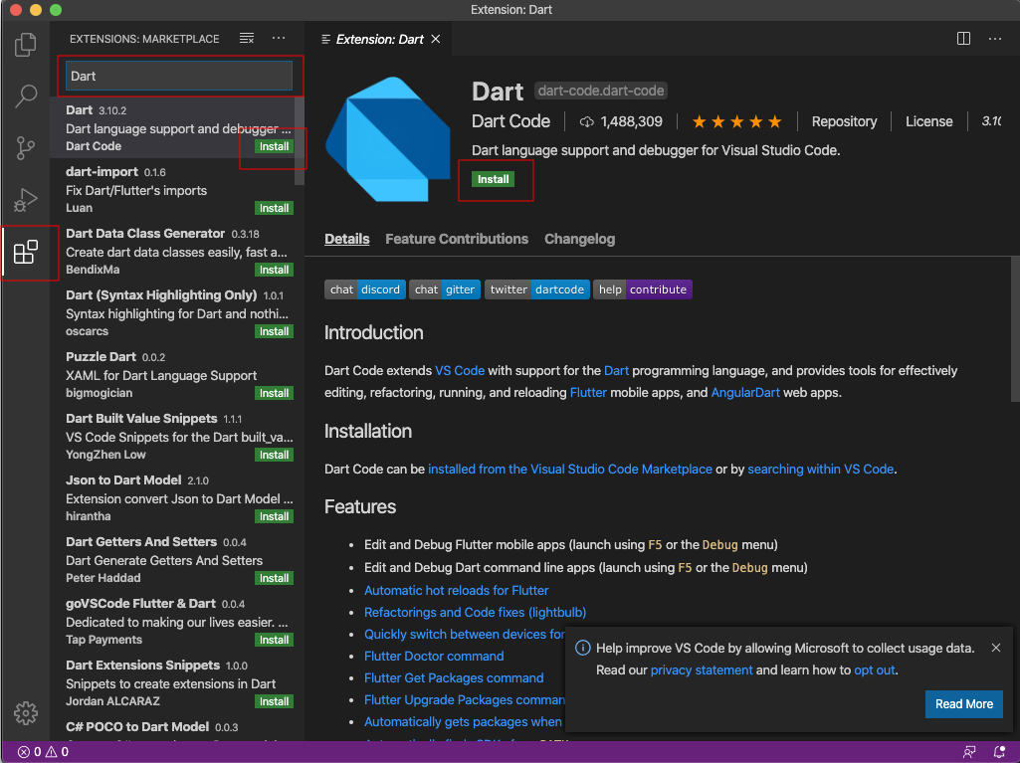Viewport: 1020px width, 763px height.
Task: Click the five-star rating
Action: 736,121
